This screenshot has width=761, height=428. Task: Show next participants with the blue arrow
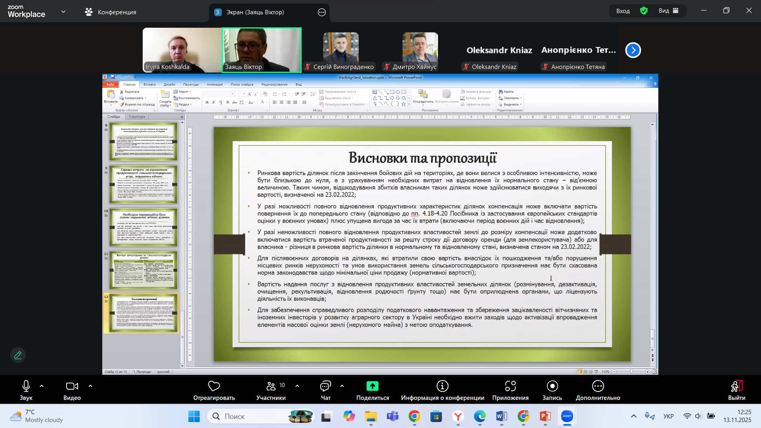(633, 50)
